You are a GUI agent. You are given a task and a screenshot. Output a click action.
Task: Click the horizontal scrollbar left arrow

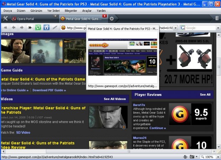(3, 151)
